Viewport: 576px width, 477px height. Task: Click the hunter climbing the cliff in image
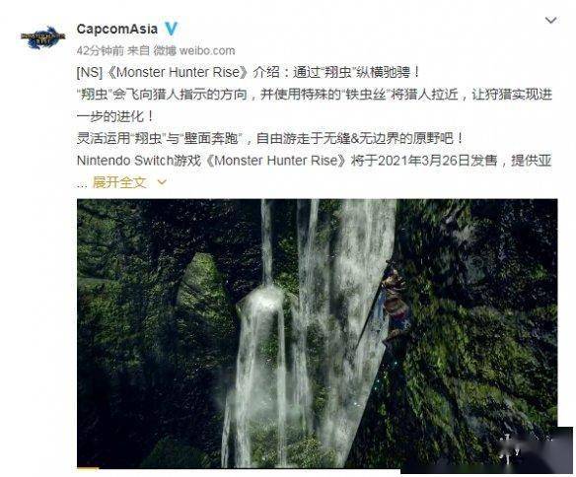pyautogui.click(x=395, y=304)
